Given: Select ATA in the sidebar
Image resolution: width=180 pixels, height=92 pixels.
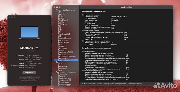Looking at the screenshot, I should [x=59, y=12].
